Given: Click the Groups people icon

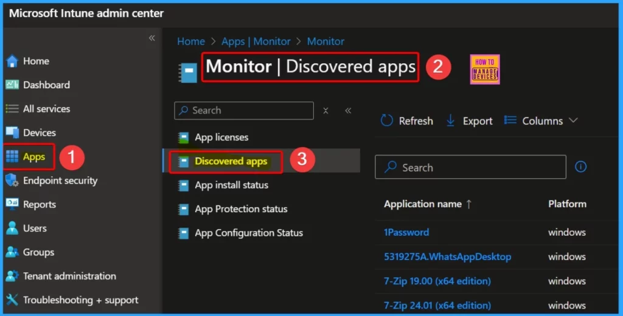Looking at the screenshot, I should click(x=12, y=252).
